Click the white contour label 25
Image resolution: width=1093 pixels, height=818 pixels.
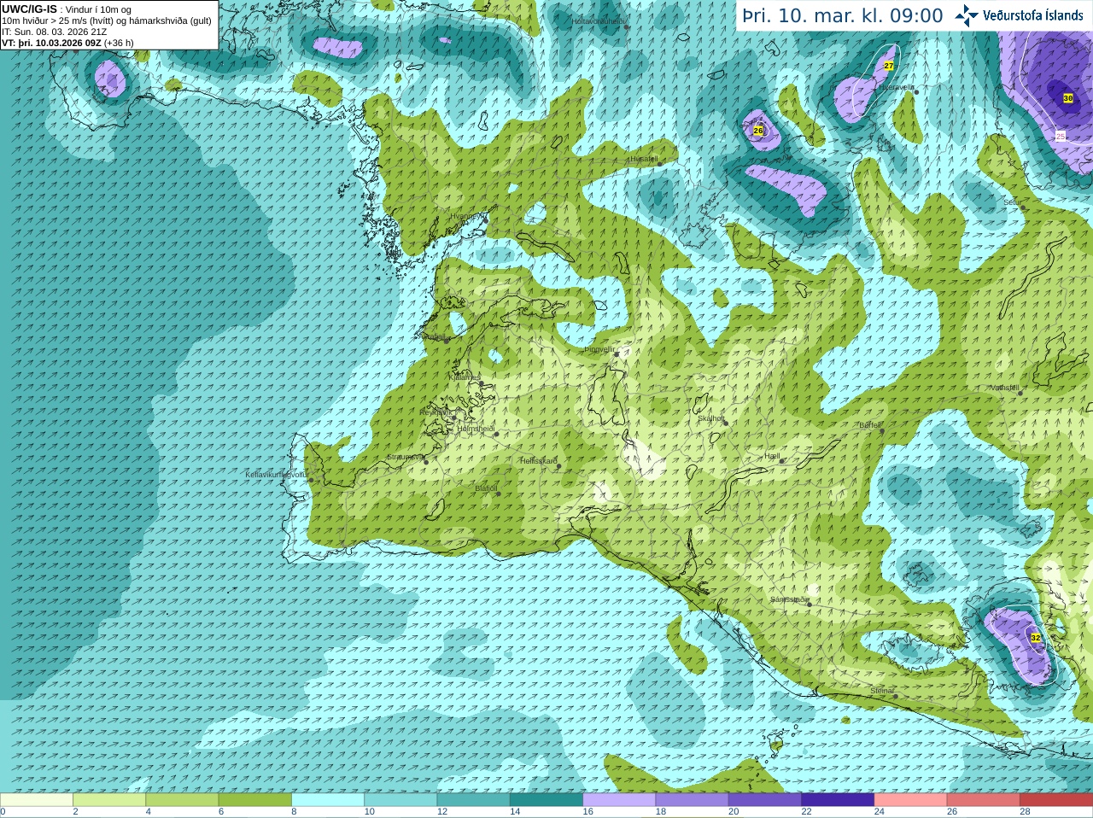pos(1061,136)
